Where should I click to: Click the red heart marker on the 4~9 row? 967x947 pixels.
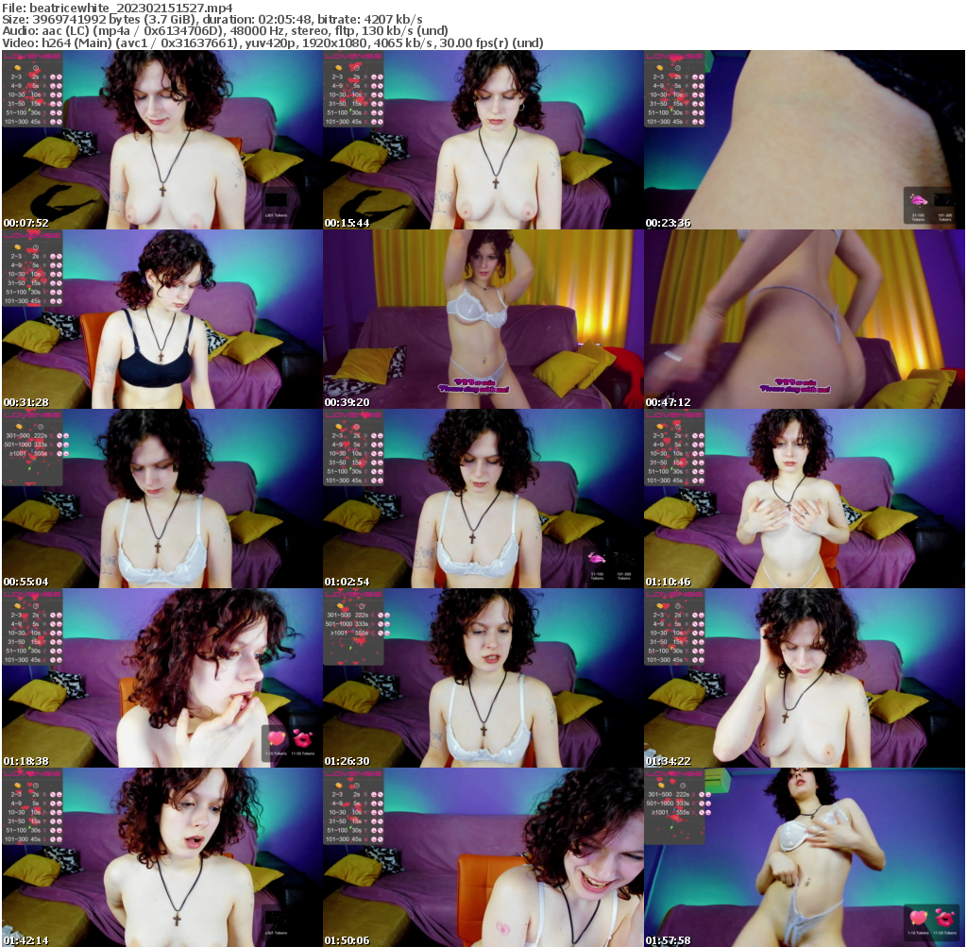tap(28, 85)
